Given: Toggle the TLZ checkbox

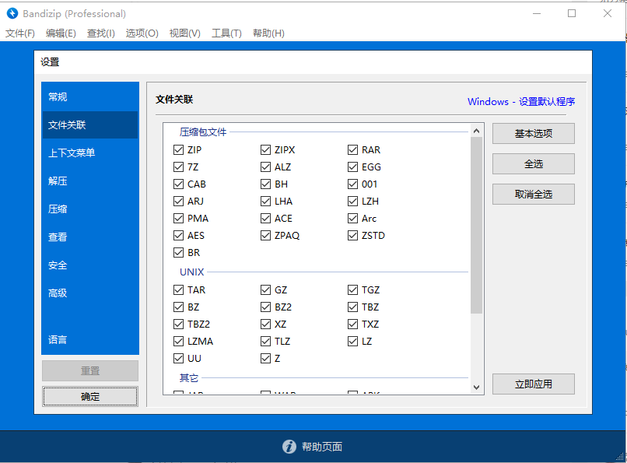Looking at the screenshot, I should 265,341.
